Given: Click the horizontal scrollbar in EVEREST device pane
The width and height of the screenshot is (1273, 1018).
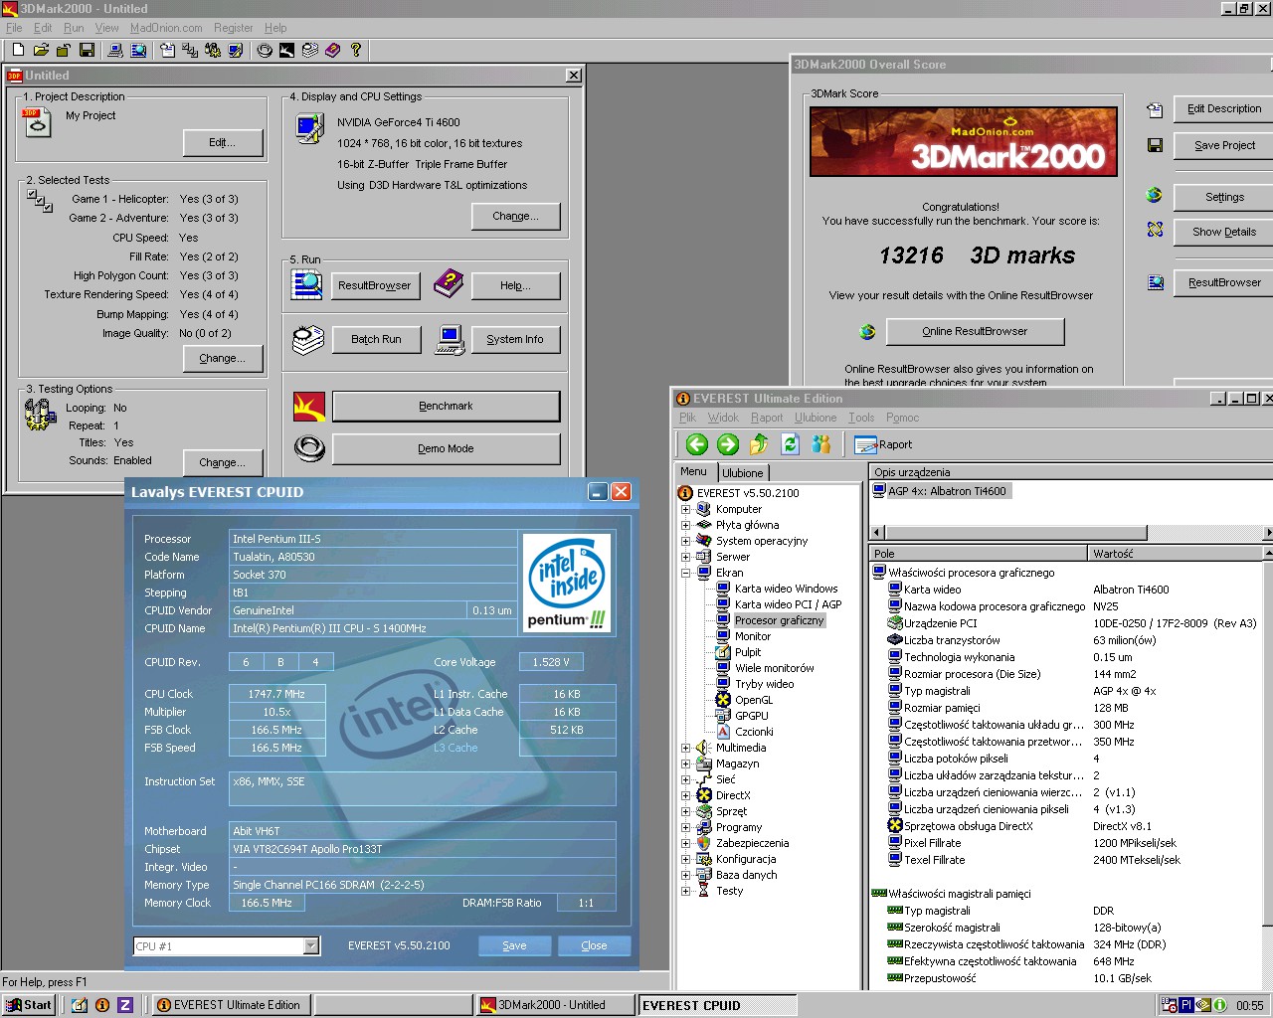Looking at the screenshot, I should [x=1014, y=533].
